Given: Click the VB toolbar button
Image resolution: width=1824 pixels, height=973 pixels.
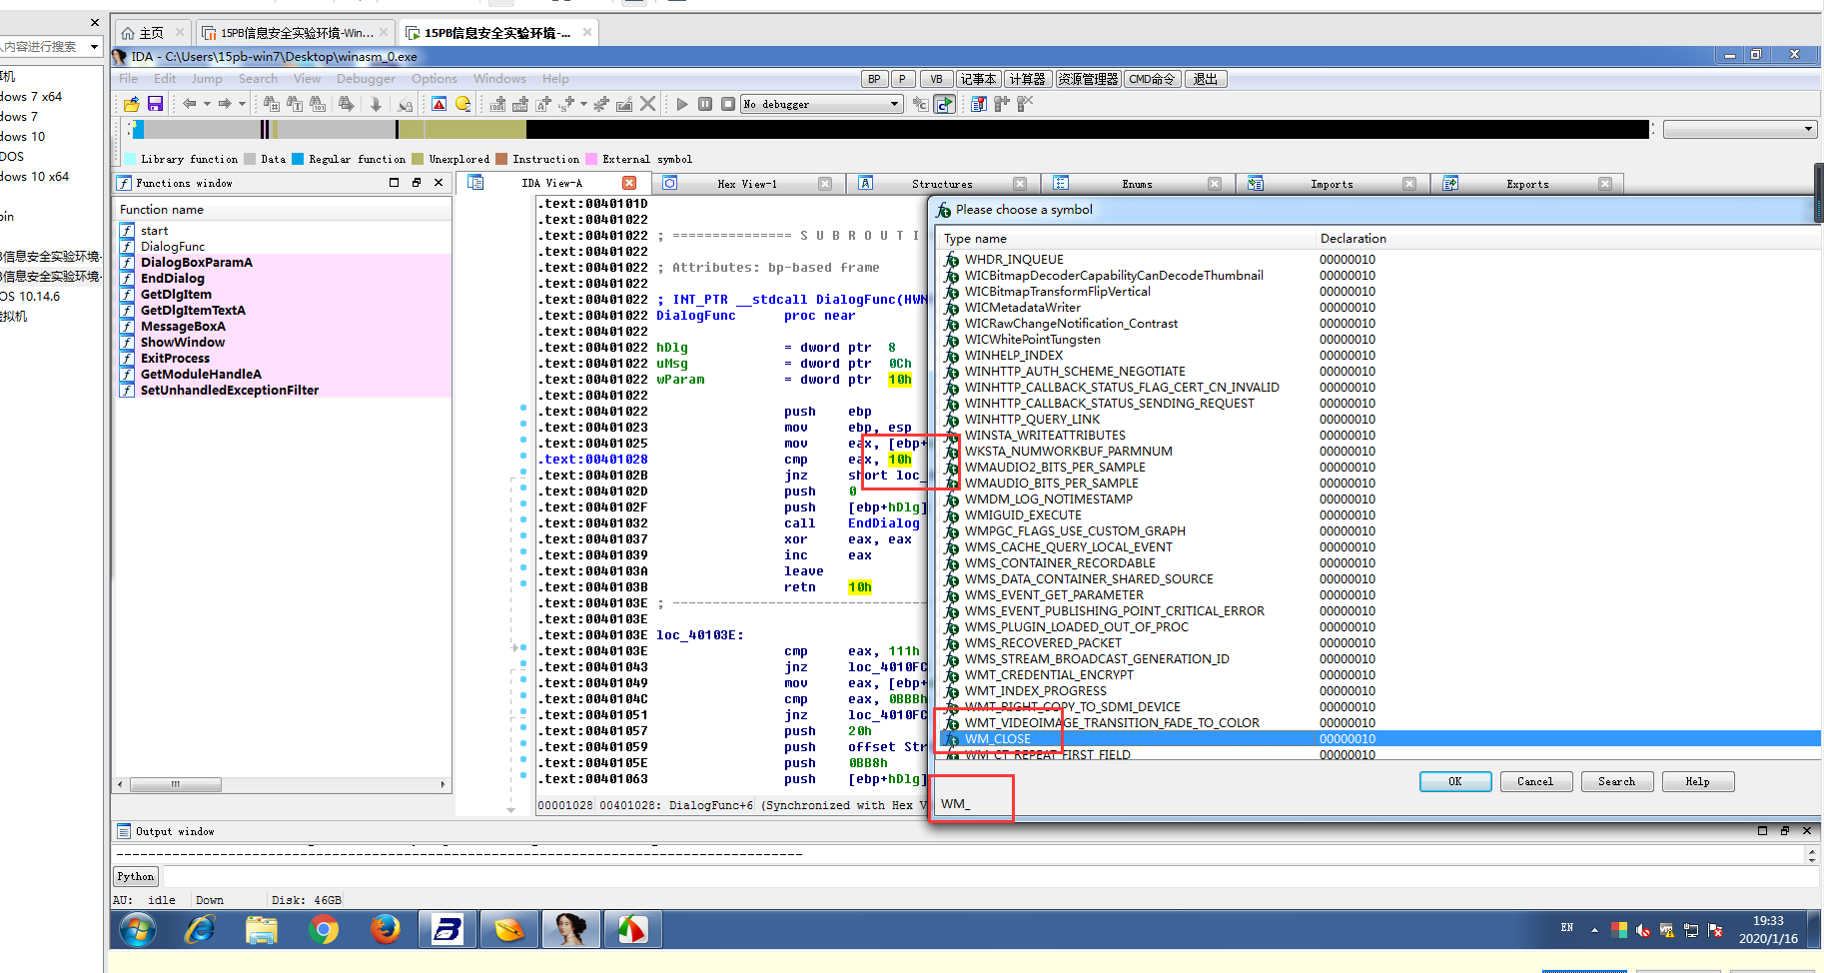Looking at the screenshot, I should click(936, 79).
